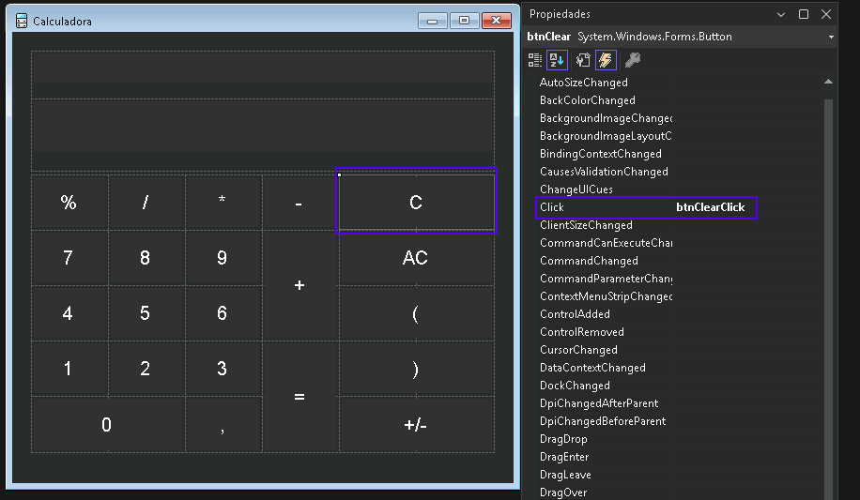The height and width of the screenshot is (500, 860).
Task: Select the 4 button on the form
Action: tap(69, 313)
